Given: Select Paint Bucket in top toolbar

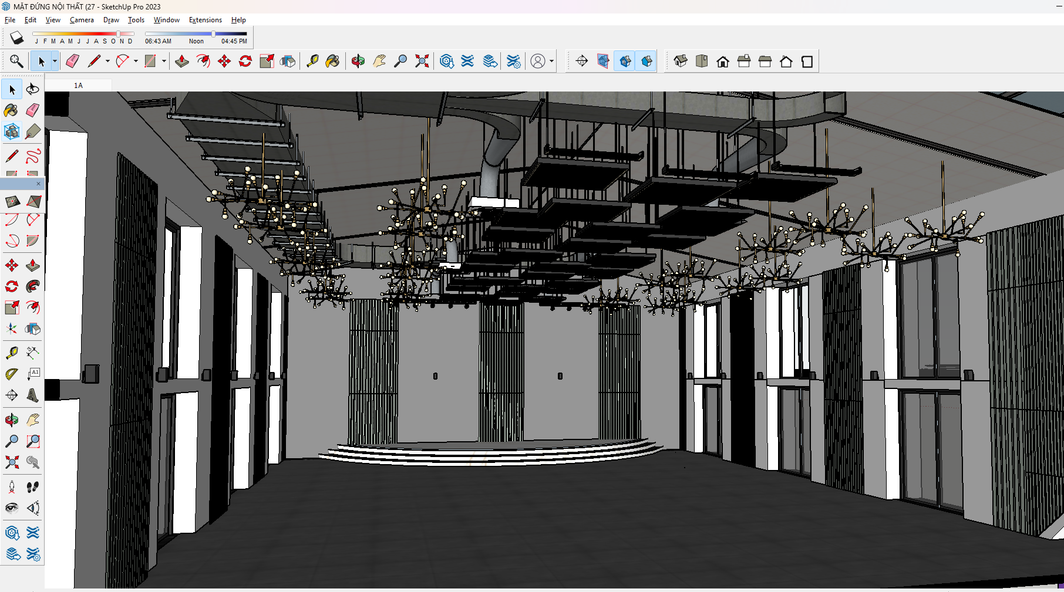Looking at the screenshot, I should coord(333,61).
